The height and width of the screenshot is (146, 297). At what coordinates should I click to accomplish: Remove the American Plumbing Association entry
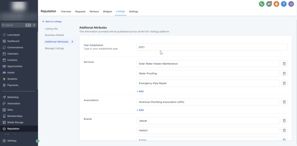coord(284,102)
